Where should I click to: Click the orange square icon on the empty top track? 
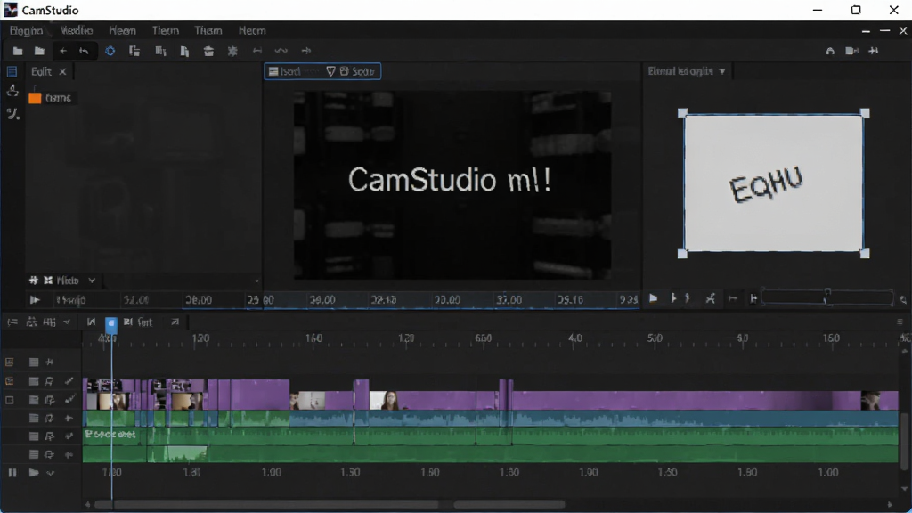[x=9, y=362]
